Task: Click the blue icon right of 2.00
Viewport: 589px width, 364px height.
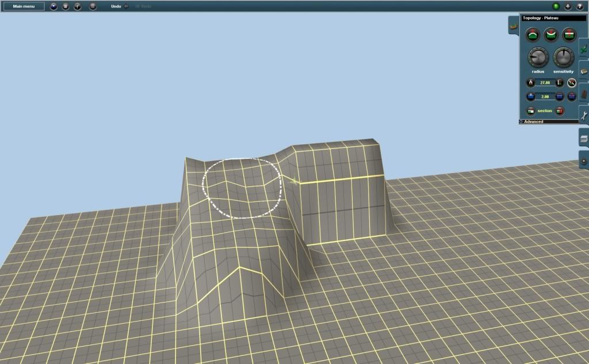Action: click(560, 97)
